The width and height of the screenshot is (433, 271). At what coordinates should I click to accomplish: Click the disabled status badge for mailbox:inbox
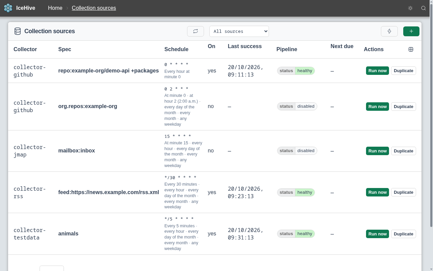(x=297, y=151)
